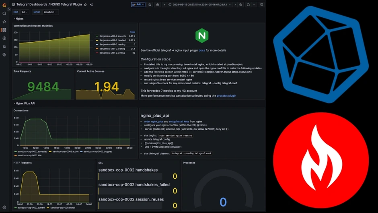Open Alerting bell icon in sidebar

click(4, 47)
